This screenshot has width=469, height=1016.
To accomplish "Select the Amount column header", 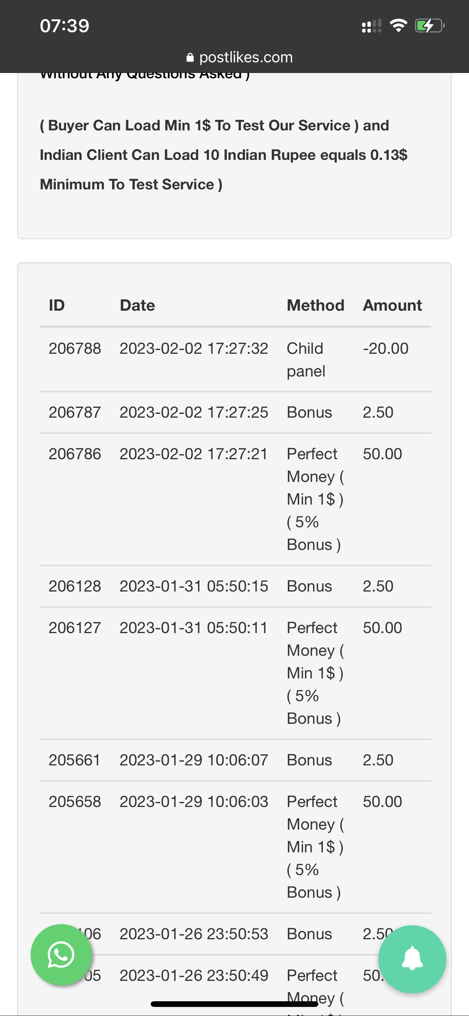I will click(x=392, y=305).
